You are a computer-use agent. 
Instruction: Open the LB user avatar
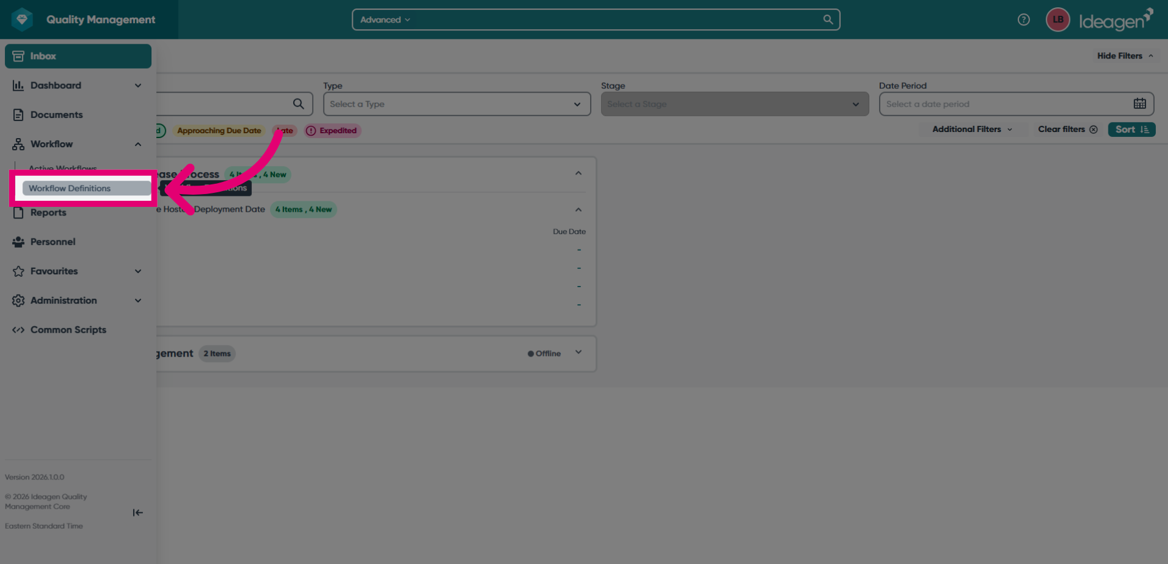click(1058, 19)
